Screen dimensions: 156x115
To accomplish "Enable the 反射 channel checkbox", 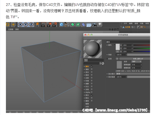I will point(92,78).
